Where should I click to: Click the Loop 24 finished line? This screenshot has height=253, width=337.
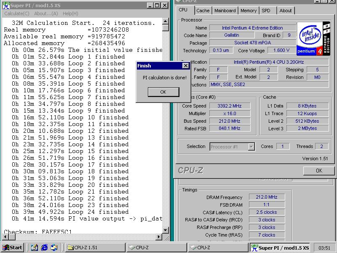click(x=70, y=212)
